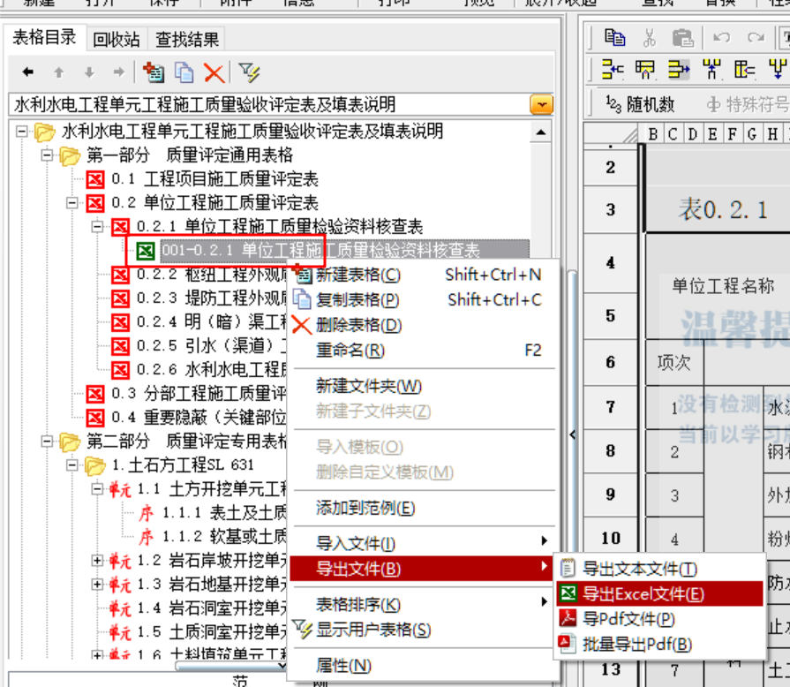This screenshot has height=687, width=790.
Task: Select 显示用户表格(S) context menu option
Action: pyautogui.click(x=373, y=630)
